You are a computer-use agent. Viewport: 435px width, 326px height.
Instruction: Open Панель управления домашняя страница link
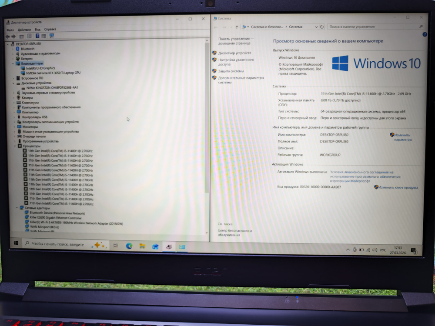(236, 41)
